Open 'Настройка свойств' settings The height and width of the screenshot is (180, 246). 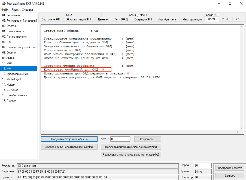[x=230, y=168]
